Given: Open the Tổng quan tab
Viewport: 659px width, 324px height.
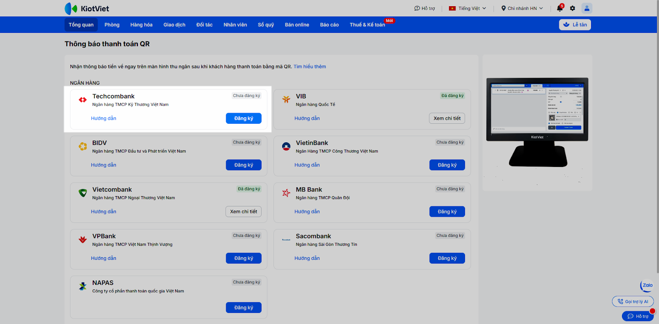Looking at the screenshot, I should (81, 25).
